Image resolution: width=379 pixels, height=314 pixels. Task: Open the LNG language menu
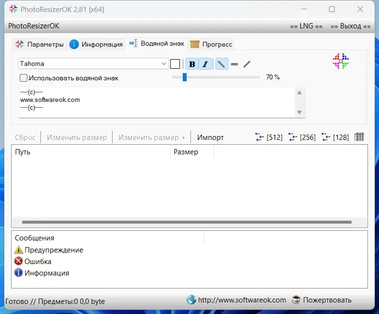pos(306,26)
